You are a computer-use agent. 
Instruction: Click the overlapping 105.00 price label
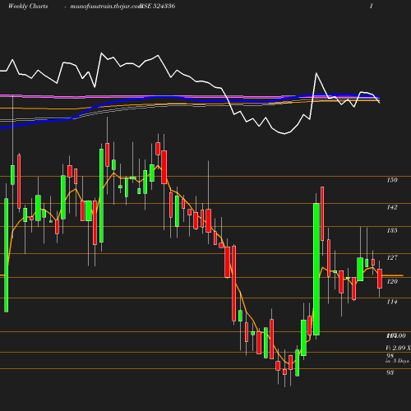(x=396, y=335)
